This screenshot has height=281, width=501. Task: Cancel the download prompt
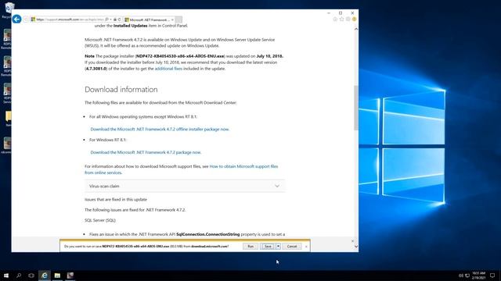click(292, 247)
